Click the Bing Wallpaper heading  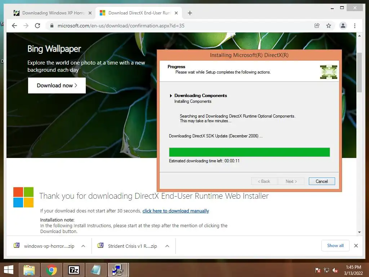point(54,49)
